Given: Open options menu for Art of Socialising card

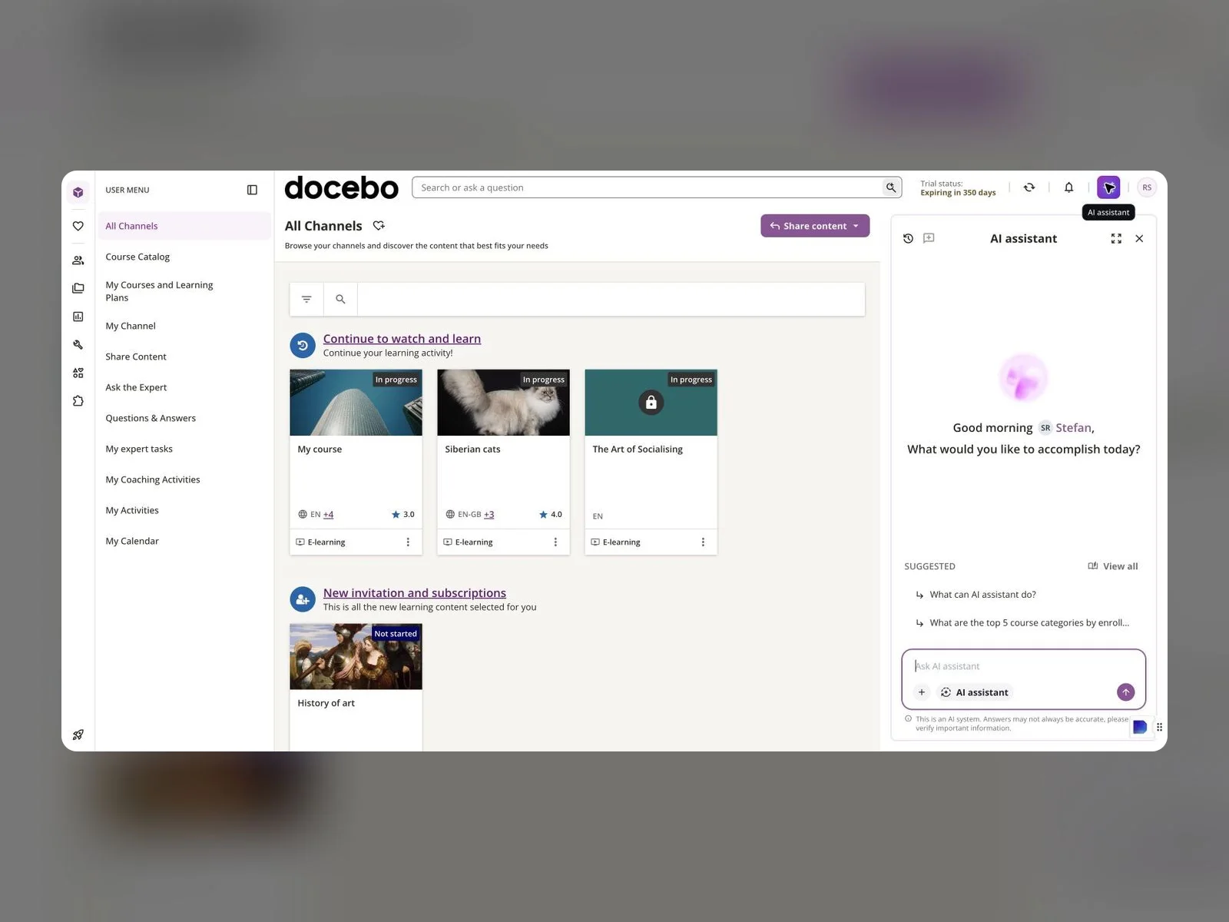Looking at the screenshot, I should [x=703, y=542].
